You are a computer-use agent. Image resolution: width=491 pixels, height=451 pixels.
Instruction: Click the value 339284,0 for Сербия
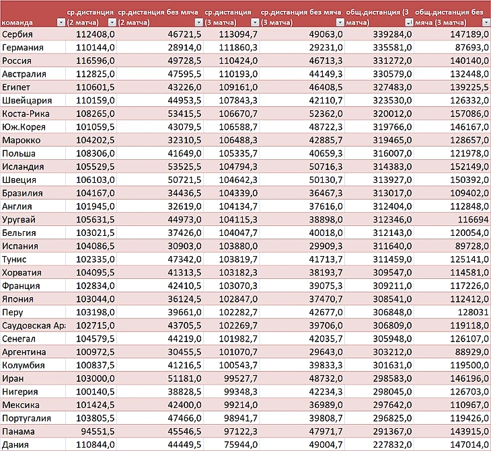[392, 34]
